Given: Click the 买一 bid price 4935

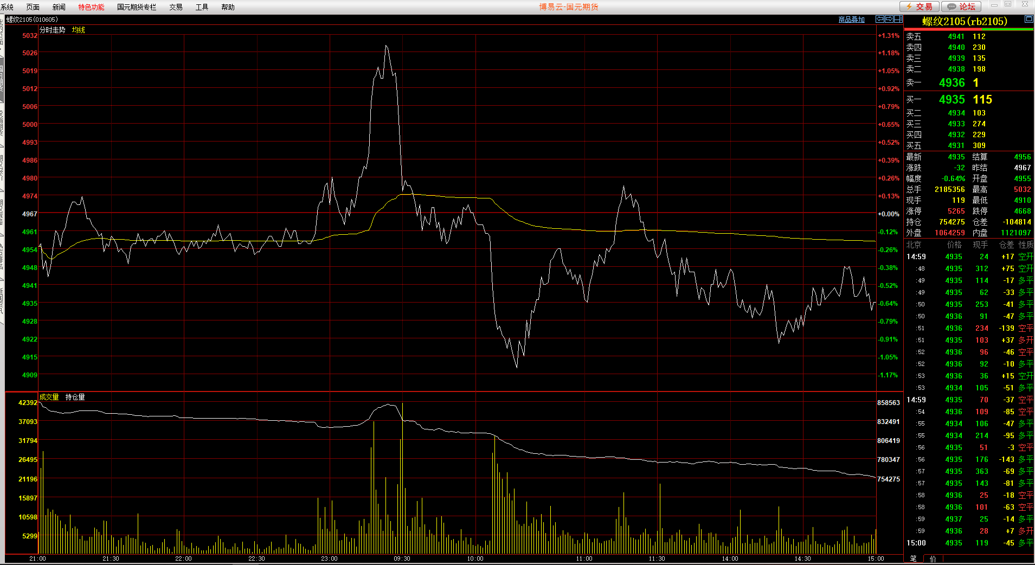Looking at the screenshot, I should [x=952, y=100].
